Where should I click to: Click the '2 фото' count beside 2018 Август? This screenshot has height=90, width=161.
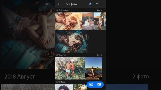pyautogui.click(x=99, y=55)
